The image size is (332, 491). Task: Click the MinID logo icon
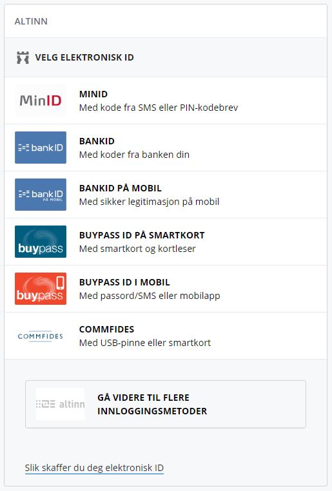pyautogui.click(x=41, y=101)
